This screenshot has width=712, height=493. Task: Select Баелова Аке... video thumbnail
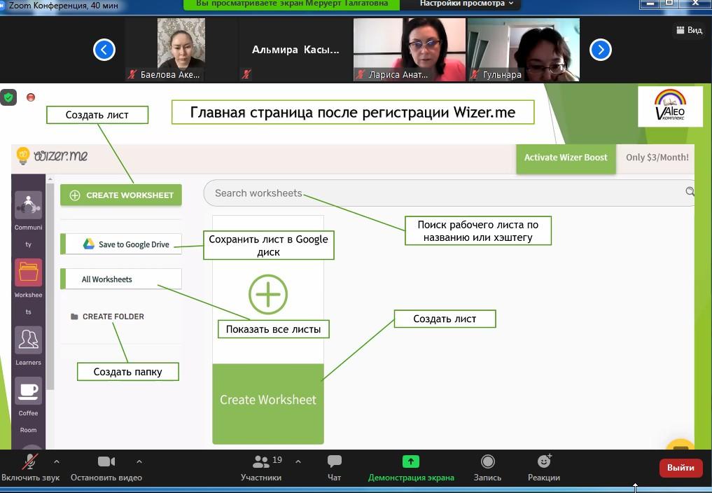tap(181, 50)
